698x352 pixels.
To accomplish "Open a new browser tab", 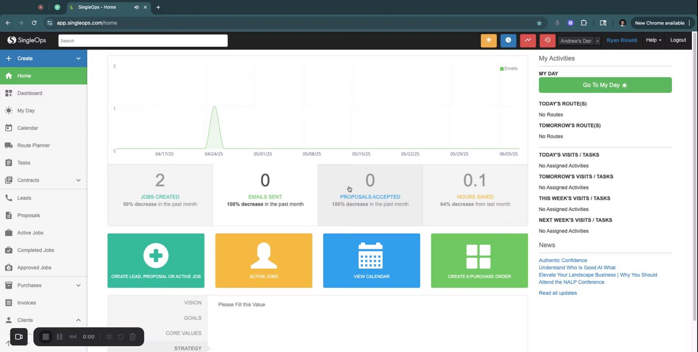I will pyautogui.click(x=158, y=7).
